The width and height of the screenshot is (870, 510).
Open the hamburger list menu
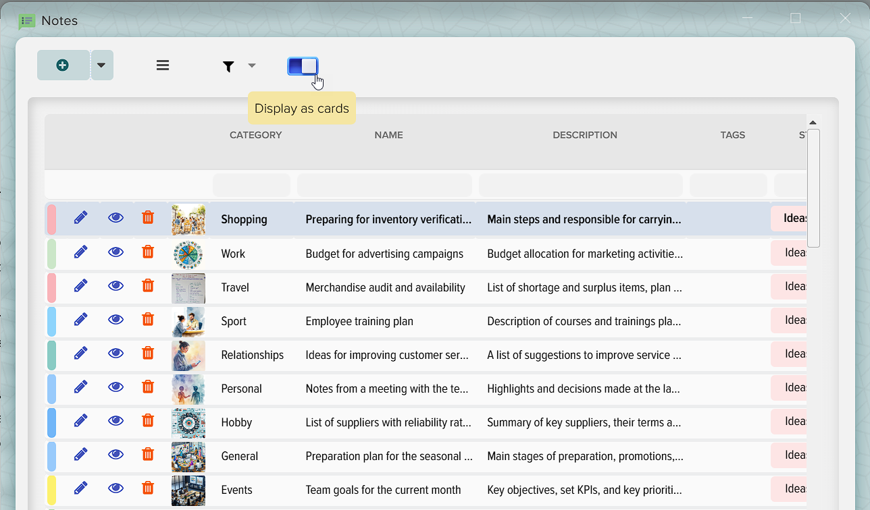(163, 65)
